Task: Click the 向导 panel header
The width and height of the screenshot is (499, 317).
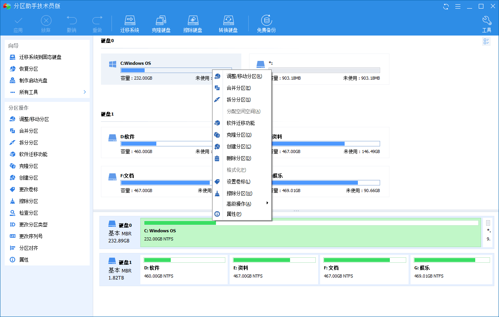Action: click(x=13, y=46)
